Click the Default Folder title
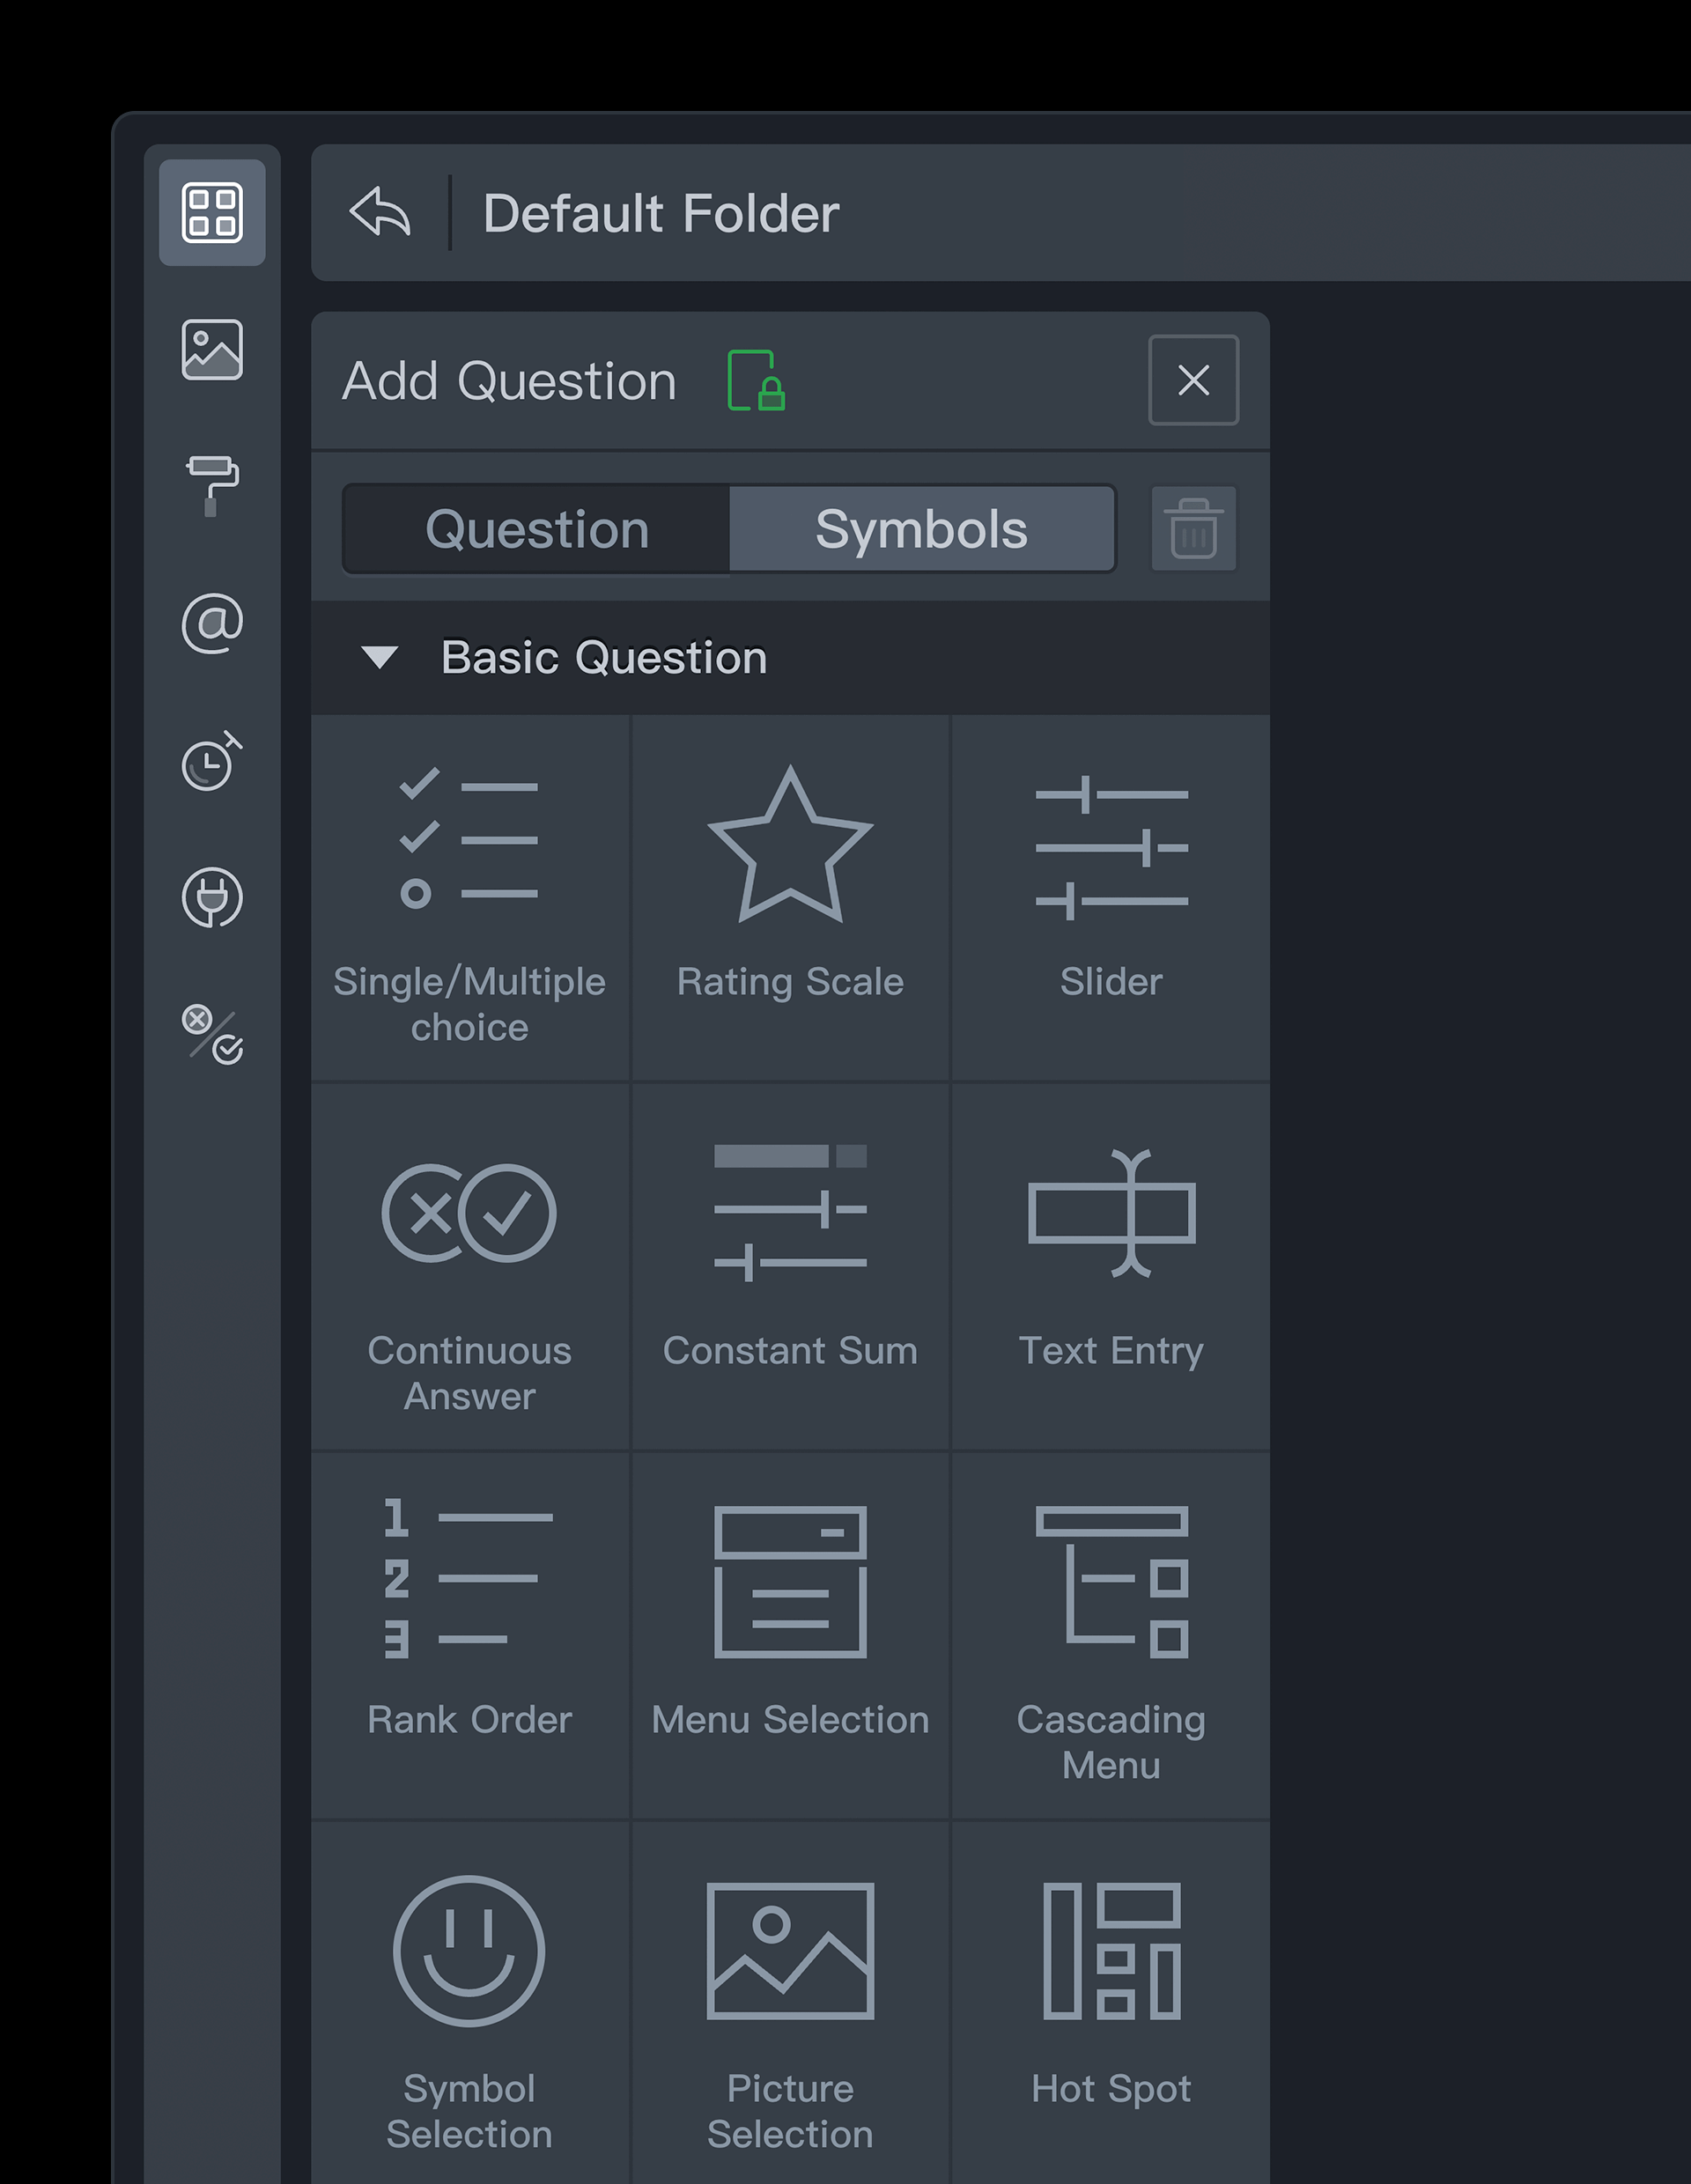This screenshot has height=2184, width=1691. coord(661,213)
